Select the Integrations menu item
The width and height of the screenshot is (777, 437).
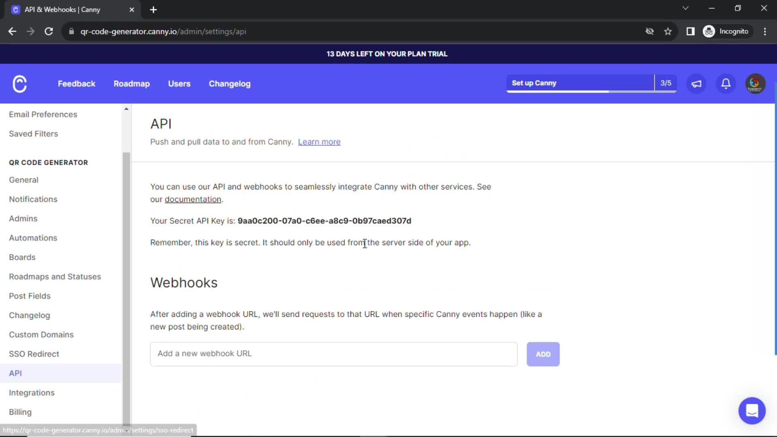click(32, 392)
